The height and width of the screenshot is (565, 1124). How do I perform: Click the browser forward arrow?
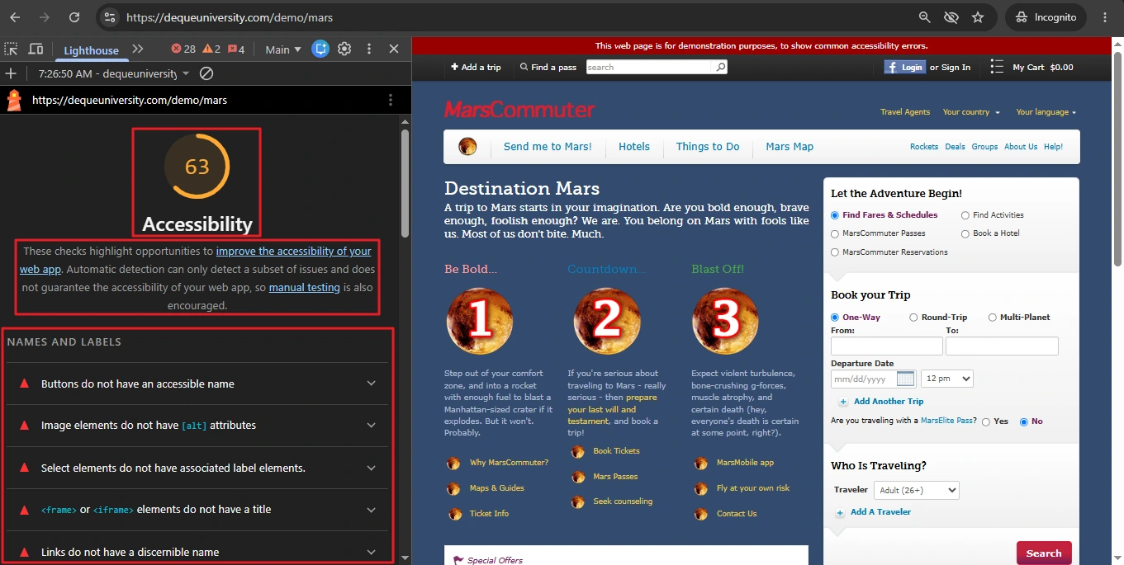(x=45, y=17)
